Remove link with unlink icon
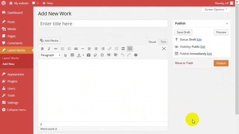 click(x=116, y=49)
